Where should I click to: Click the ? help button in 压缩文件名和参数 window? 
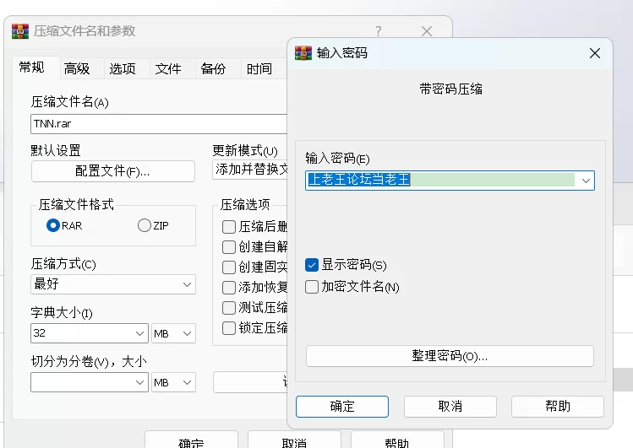point(379,31)
